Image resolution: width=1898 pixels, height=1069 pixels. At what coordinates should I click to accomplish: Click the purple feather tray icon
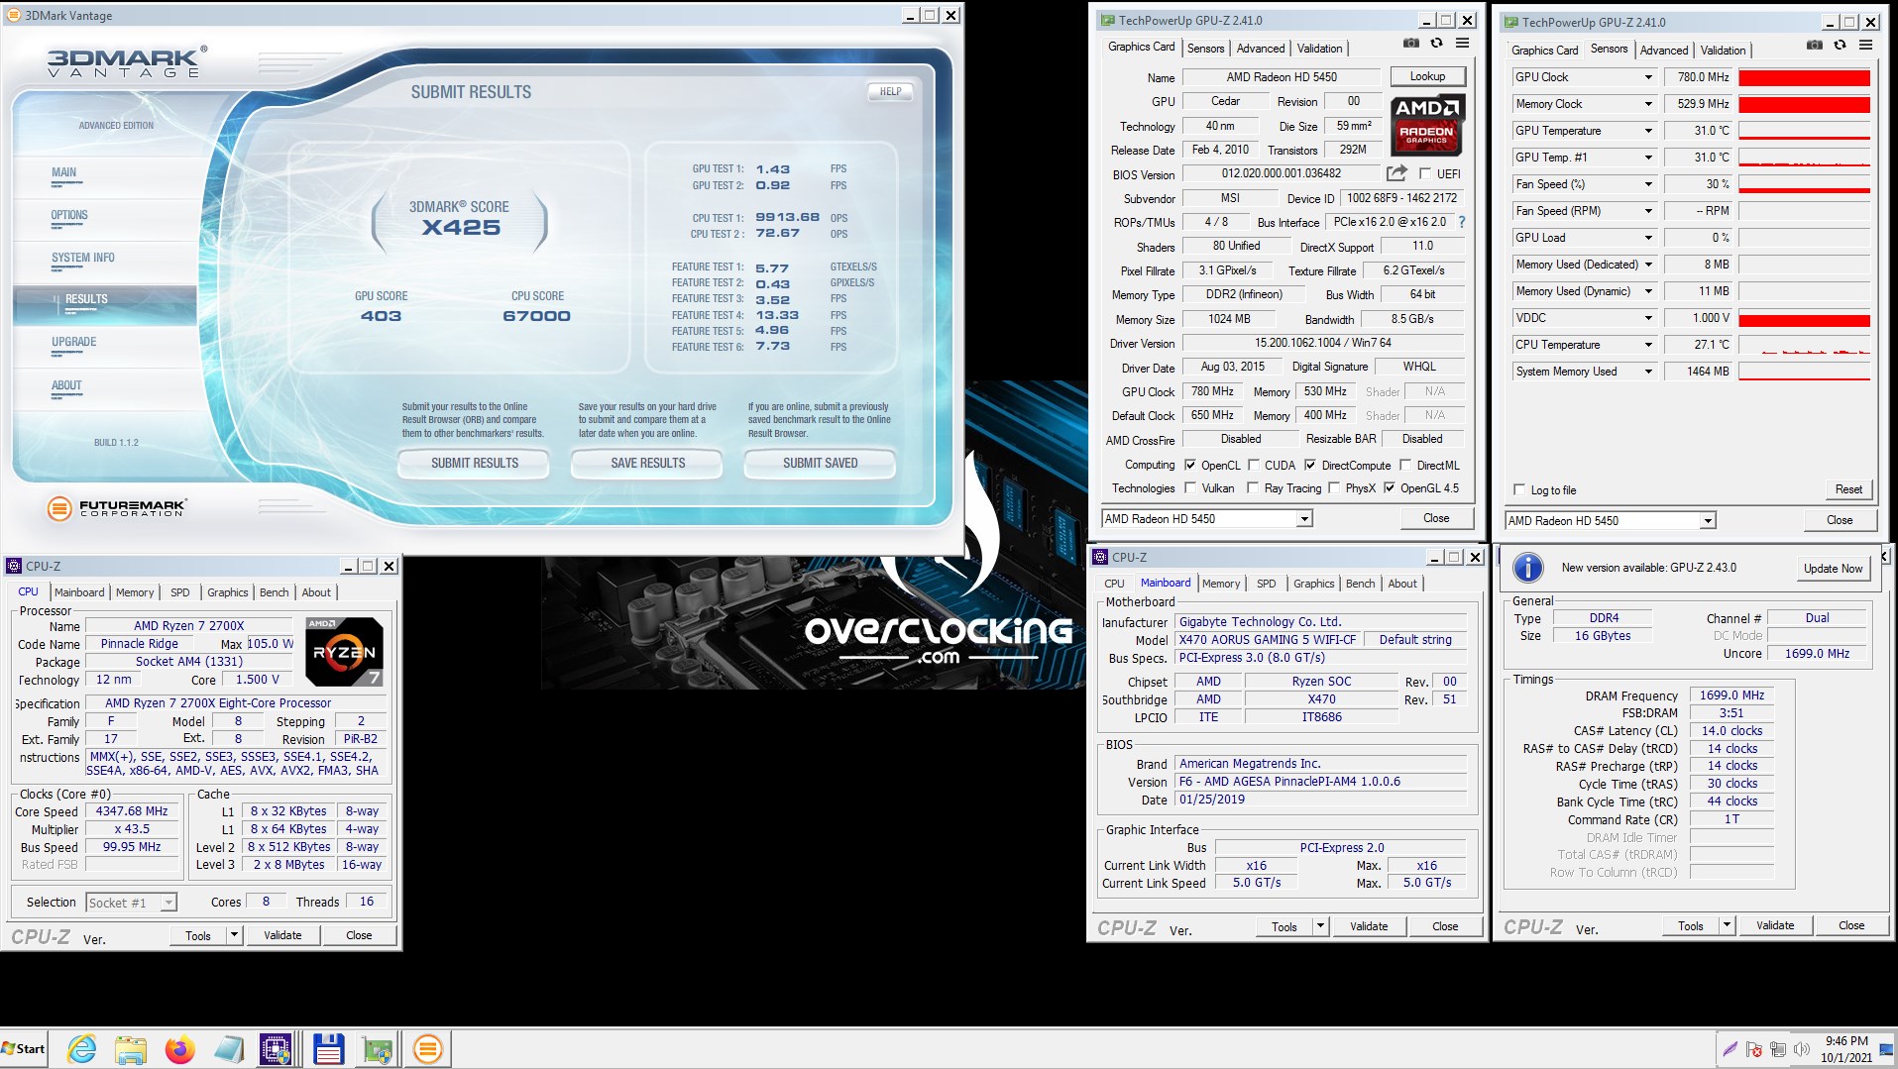(x=1730, y=1049)
